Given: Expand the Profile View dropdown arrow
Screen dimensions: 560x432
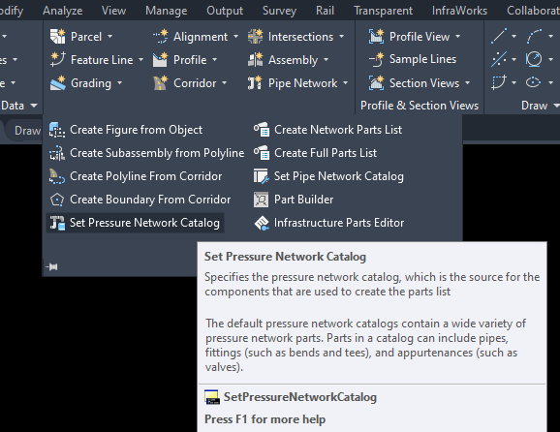Looking at the screenshot, I should click(458, 37).
